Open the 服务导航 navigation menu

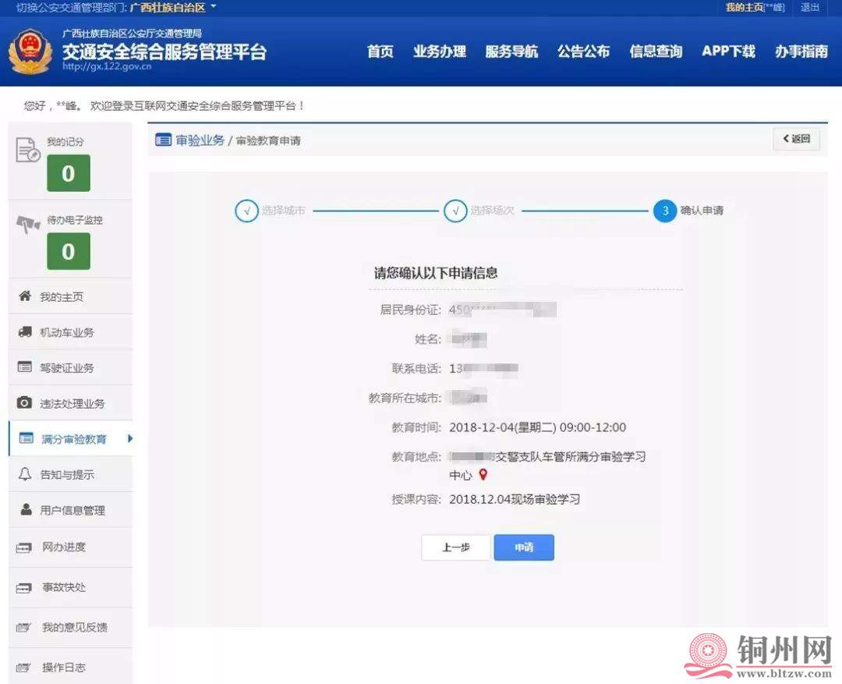pyautogui.click(x=511, y=51)
